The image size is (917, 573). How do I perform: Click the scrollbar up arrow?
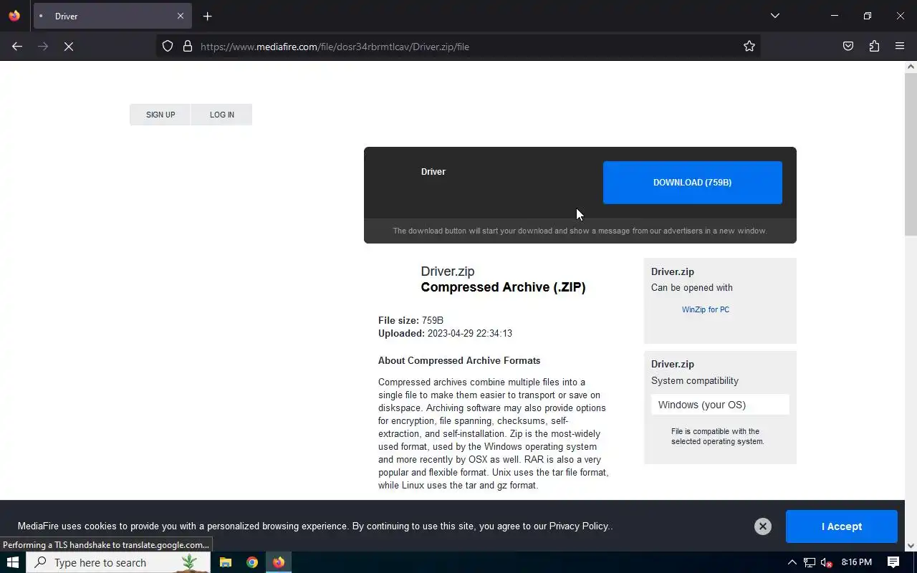coord(911,67)
